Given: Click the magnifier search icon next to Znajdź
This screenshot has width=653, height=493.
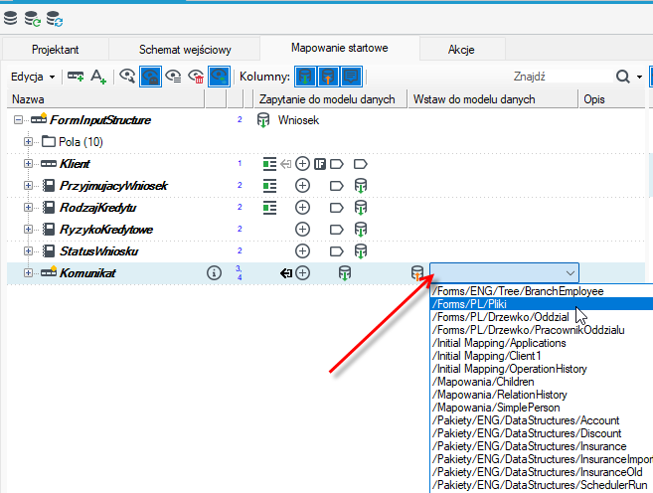Looking at the screenshot, I should [x=622, y=77].
